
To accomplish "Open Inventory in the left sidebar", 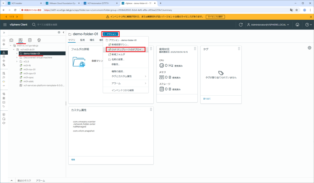I will (x=4, y=53).
